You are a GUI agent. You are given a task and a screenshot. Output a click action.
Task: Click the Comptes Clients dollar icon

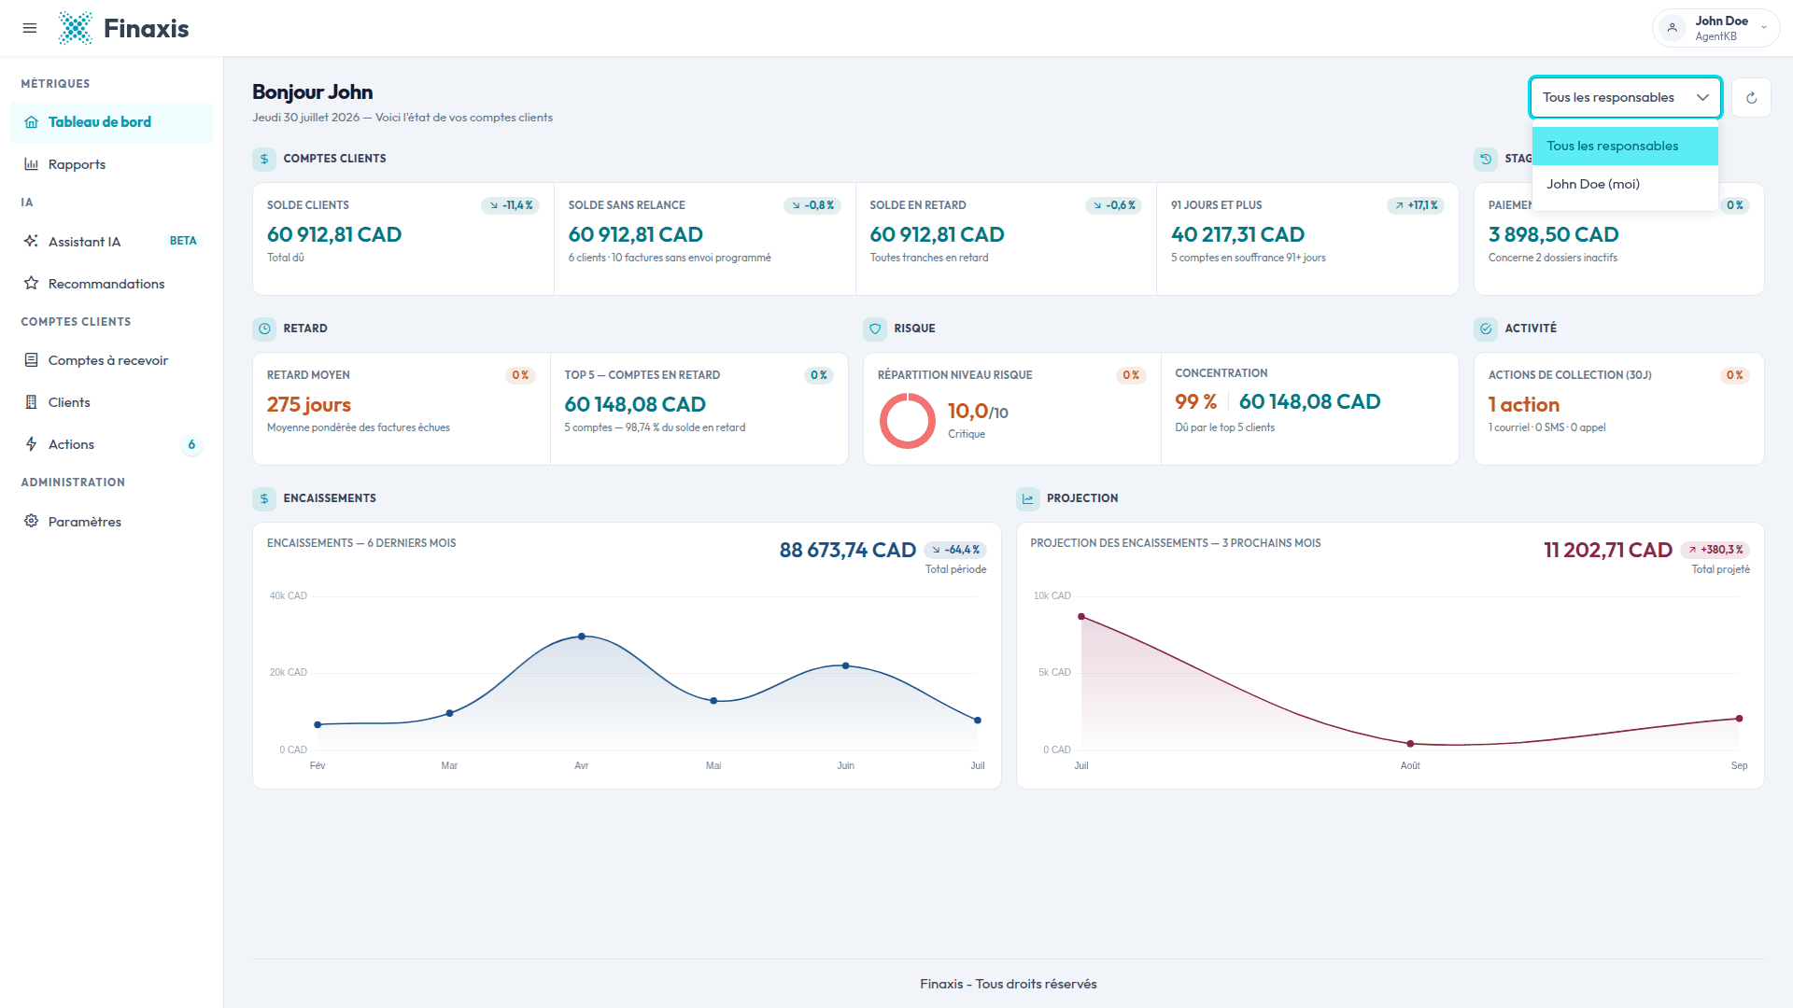[x=264, y=159]
